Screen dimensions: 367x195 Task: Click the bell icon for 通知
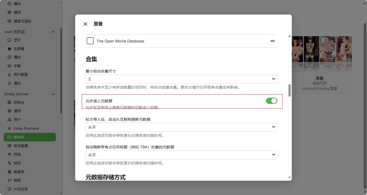pos(9,83)
